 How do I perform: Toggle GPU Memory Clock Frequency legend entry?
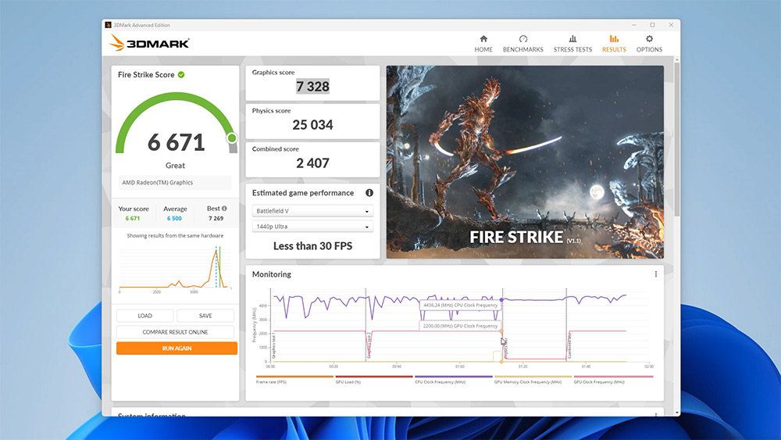[x=533, y=380]
